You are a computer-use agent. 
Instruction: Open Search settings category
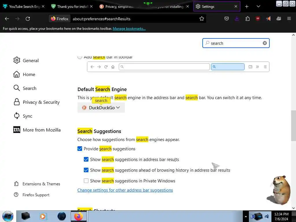(25, 88)
